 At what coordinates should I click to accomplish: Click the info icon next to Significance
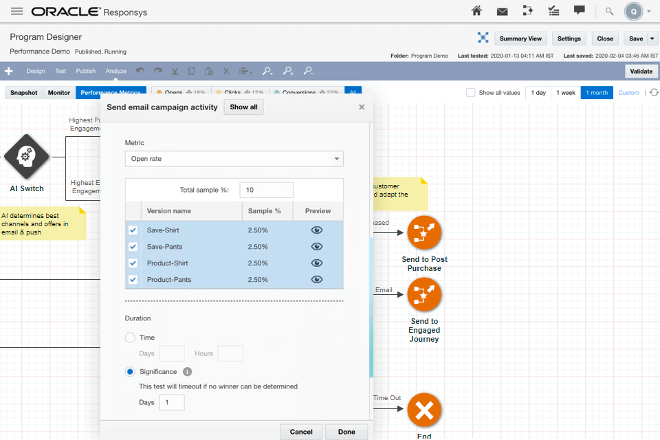tap(187, 372)
